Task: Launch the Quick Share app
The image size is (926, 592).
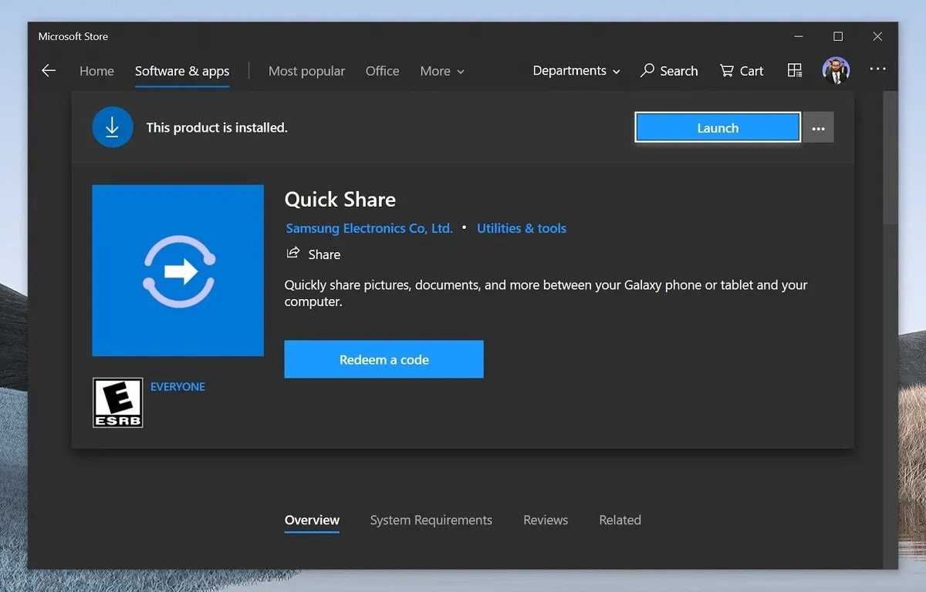Action: tap(717, 127)
